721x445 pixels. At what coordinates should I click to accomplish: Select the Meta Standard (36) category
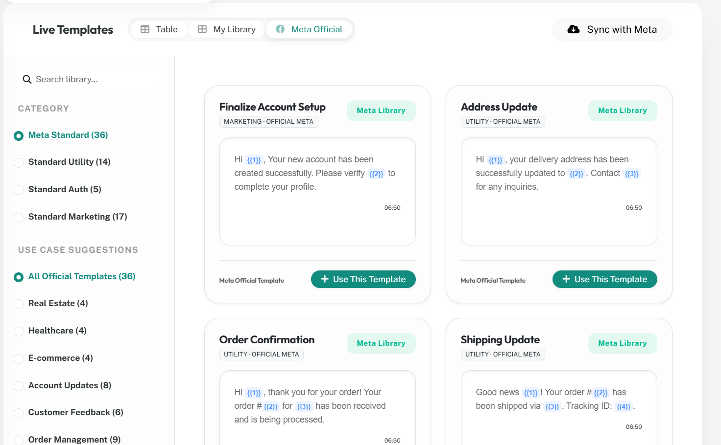coord(19,135)
